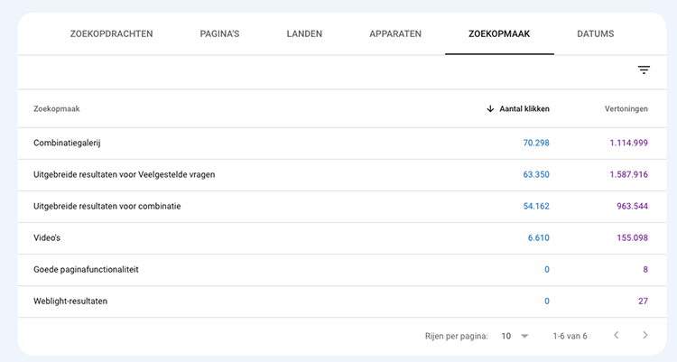Select the Zoekopmaak tab

pos(499,34)
